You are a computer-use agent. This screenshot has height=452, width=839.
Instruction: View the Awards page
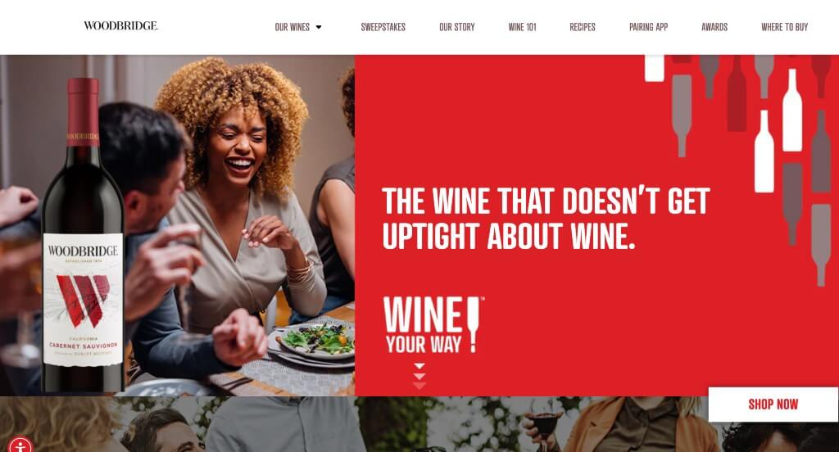(x=714, y=27)
